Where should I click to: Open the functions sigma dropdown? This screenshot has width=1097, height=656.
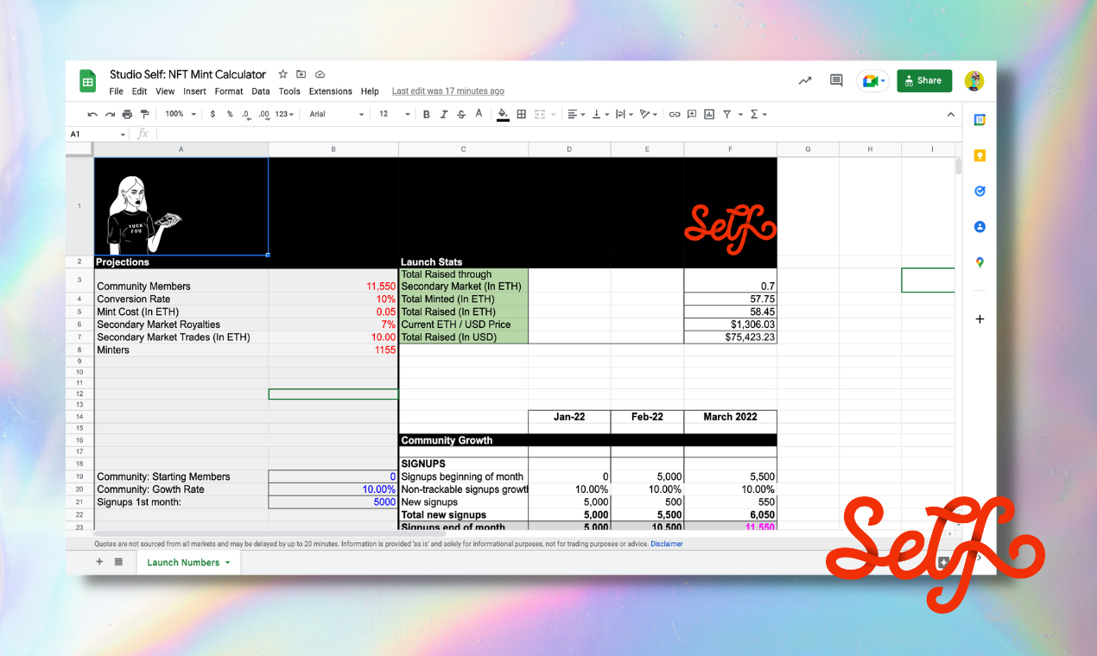point(758,114)
